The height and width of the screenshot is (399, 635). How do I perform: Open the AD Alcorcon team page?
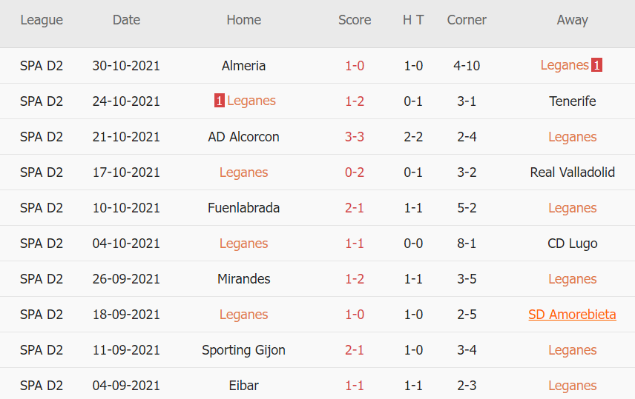point(243,137)
